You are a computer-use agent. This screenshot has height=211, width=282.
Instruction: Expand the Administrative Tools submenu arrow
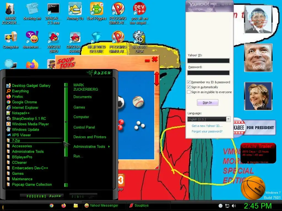(x=109, y=147)
